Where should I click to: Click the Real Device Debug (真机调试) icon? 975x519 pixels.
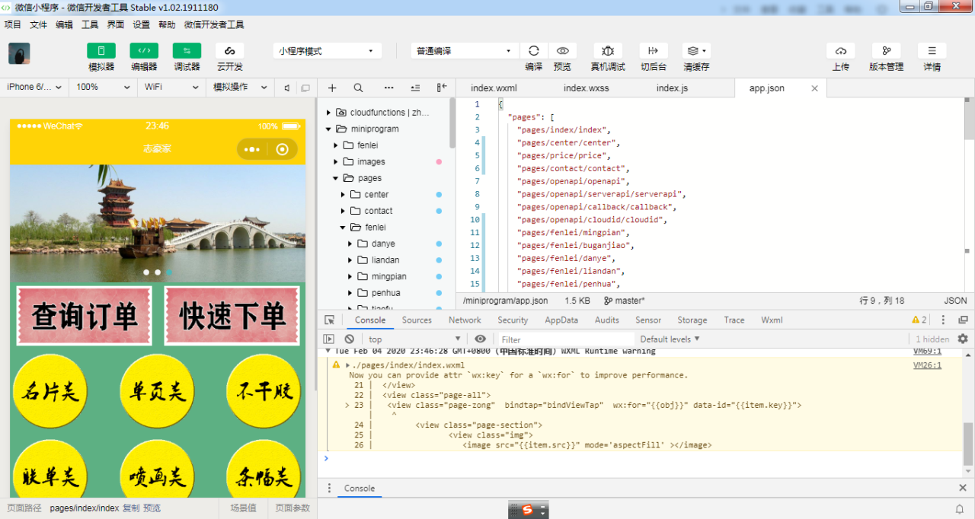tap(607, 51)
